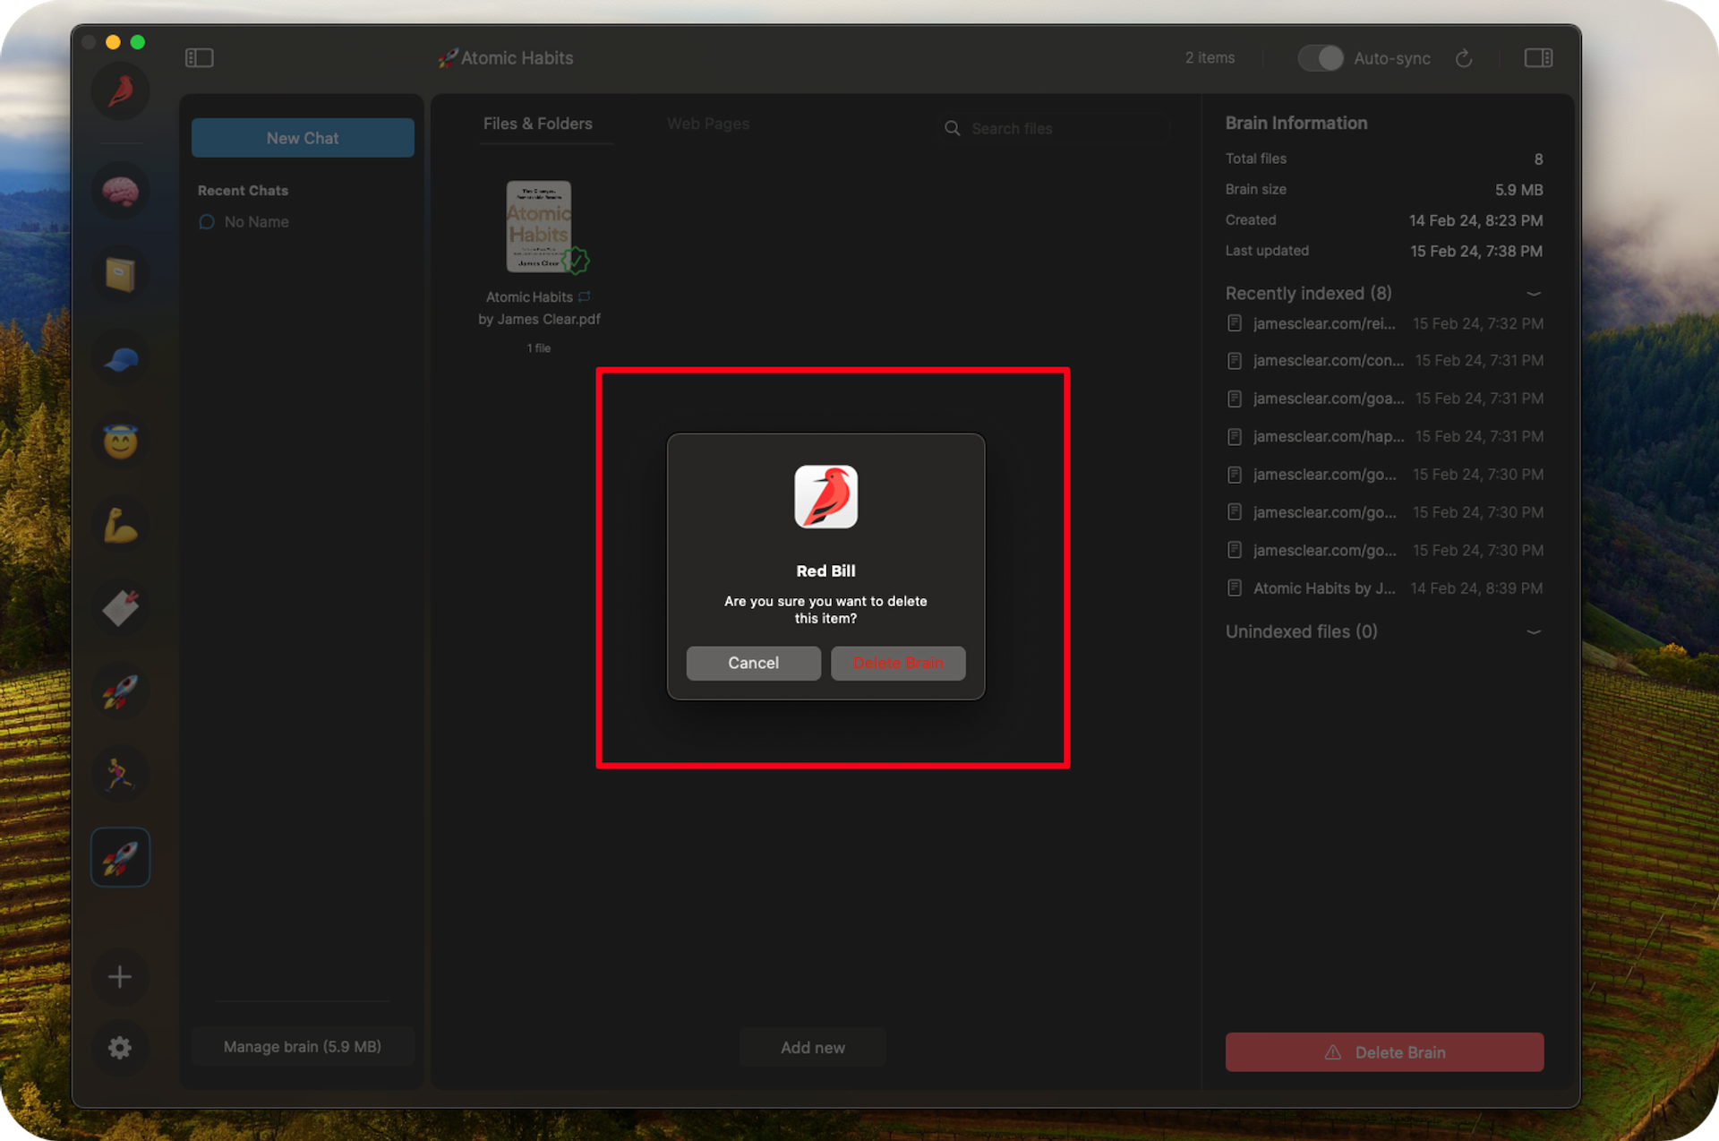Switch to Web Pages tab
The height and width of the screenshot is (1141, 1719).
click(707, 124)
